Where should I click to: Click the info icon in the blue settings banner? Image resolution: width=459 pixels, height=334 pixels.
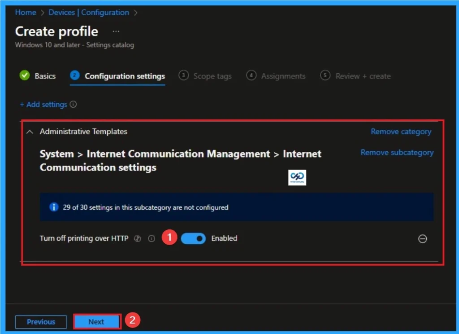(x=53, y=207)
